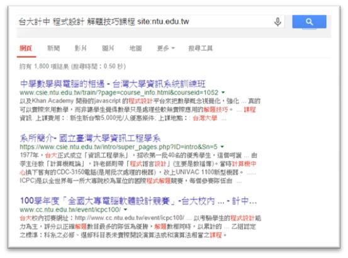Expand arrow beside icpc100 URL
Image resolution: width=348 pixels, height=258 pixels.
tap(125, 210)
